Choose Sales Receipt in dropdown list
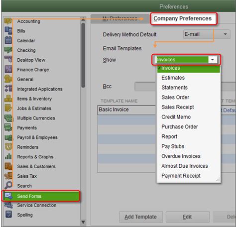 click(x=189, y=107)
